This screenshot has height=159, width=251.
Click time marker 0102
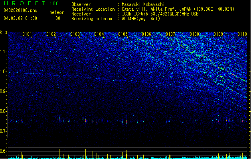pos(51,34)
